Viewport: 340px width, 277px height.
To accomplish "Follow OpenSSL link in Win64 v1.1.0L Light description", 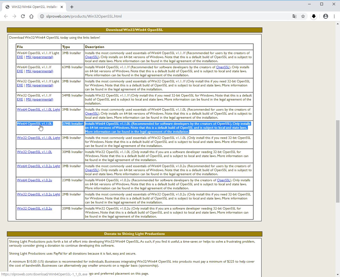I will tap(92, 114).
